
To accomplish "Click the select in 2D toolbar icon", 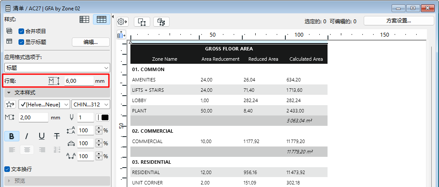I will [142, 22].
